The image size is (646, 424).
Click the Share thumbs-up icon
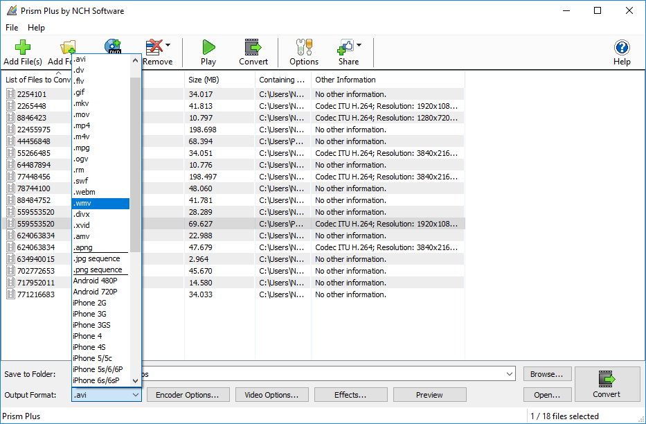[346, 47]
